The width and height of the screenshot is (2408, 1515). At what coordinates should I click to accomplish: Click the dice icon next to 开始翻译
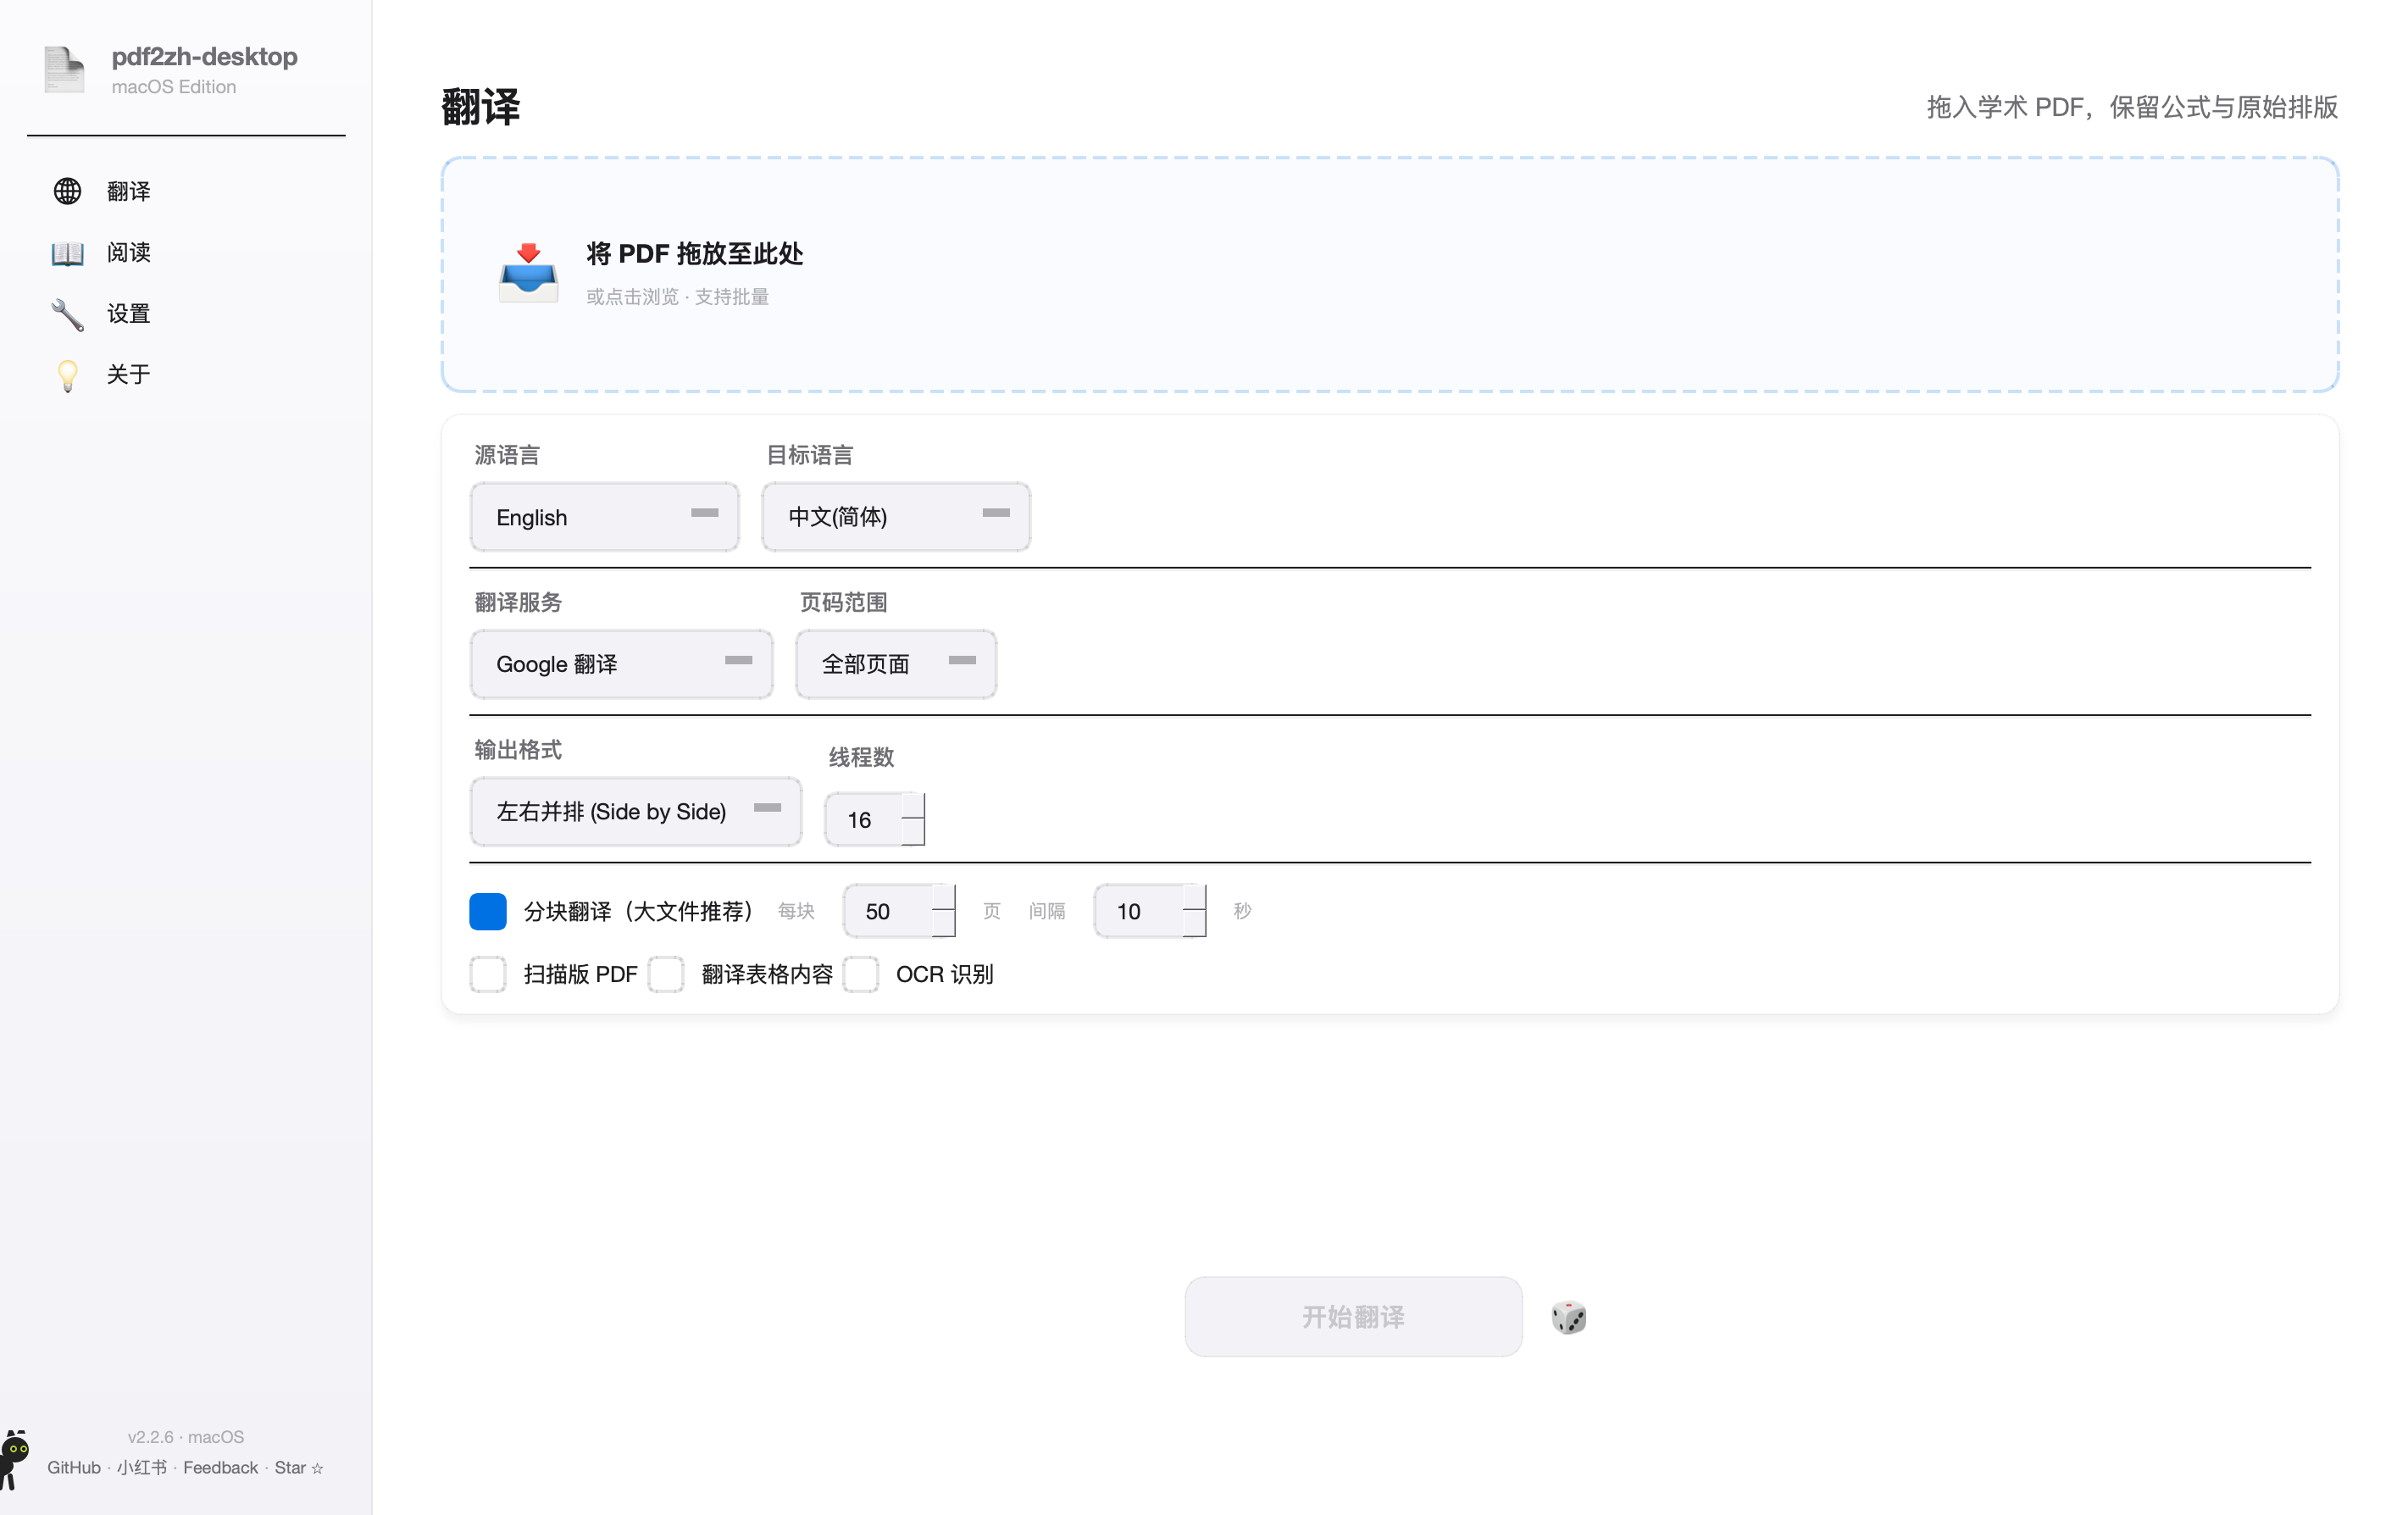click(1568, 1317)
